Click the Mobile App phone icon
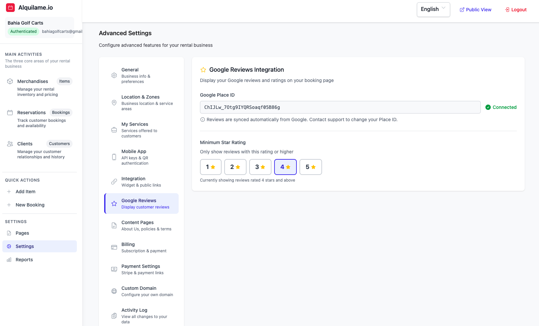The image size is (539, 326). click(114, 157)
